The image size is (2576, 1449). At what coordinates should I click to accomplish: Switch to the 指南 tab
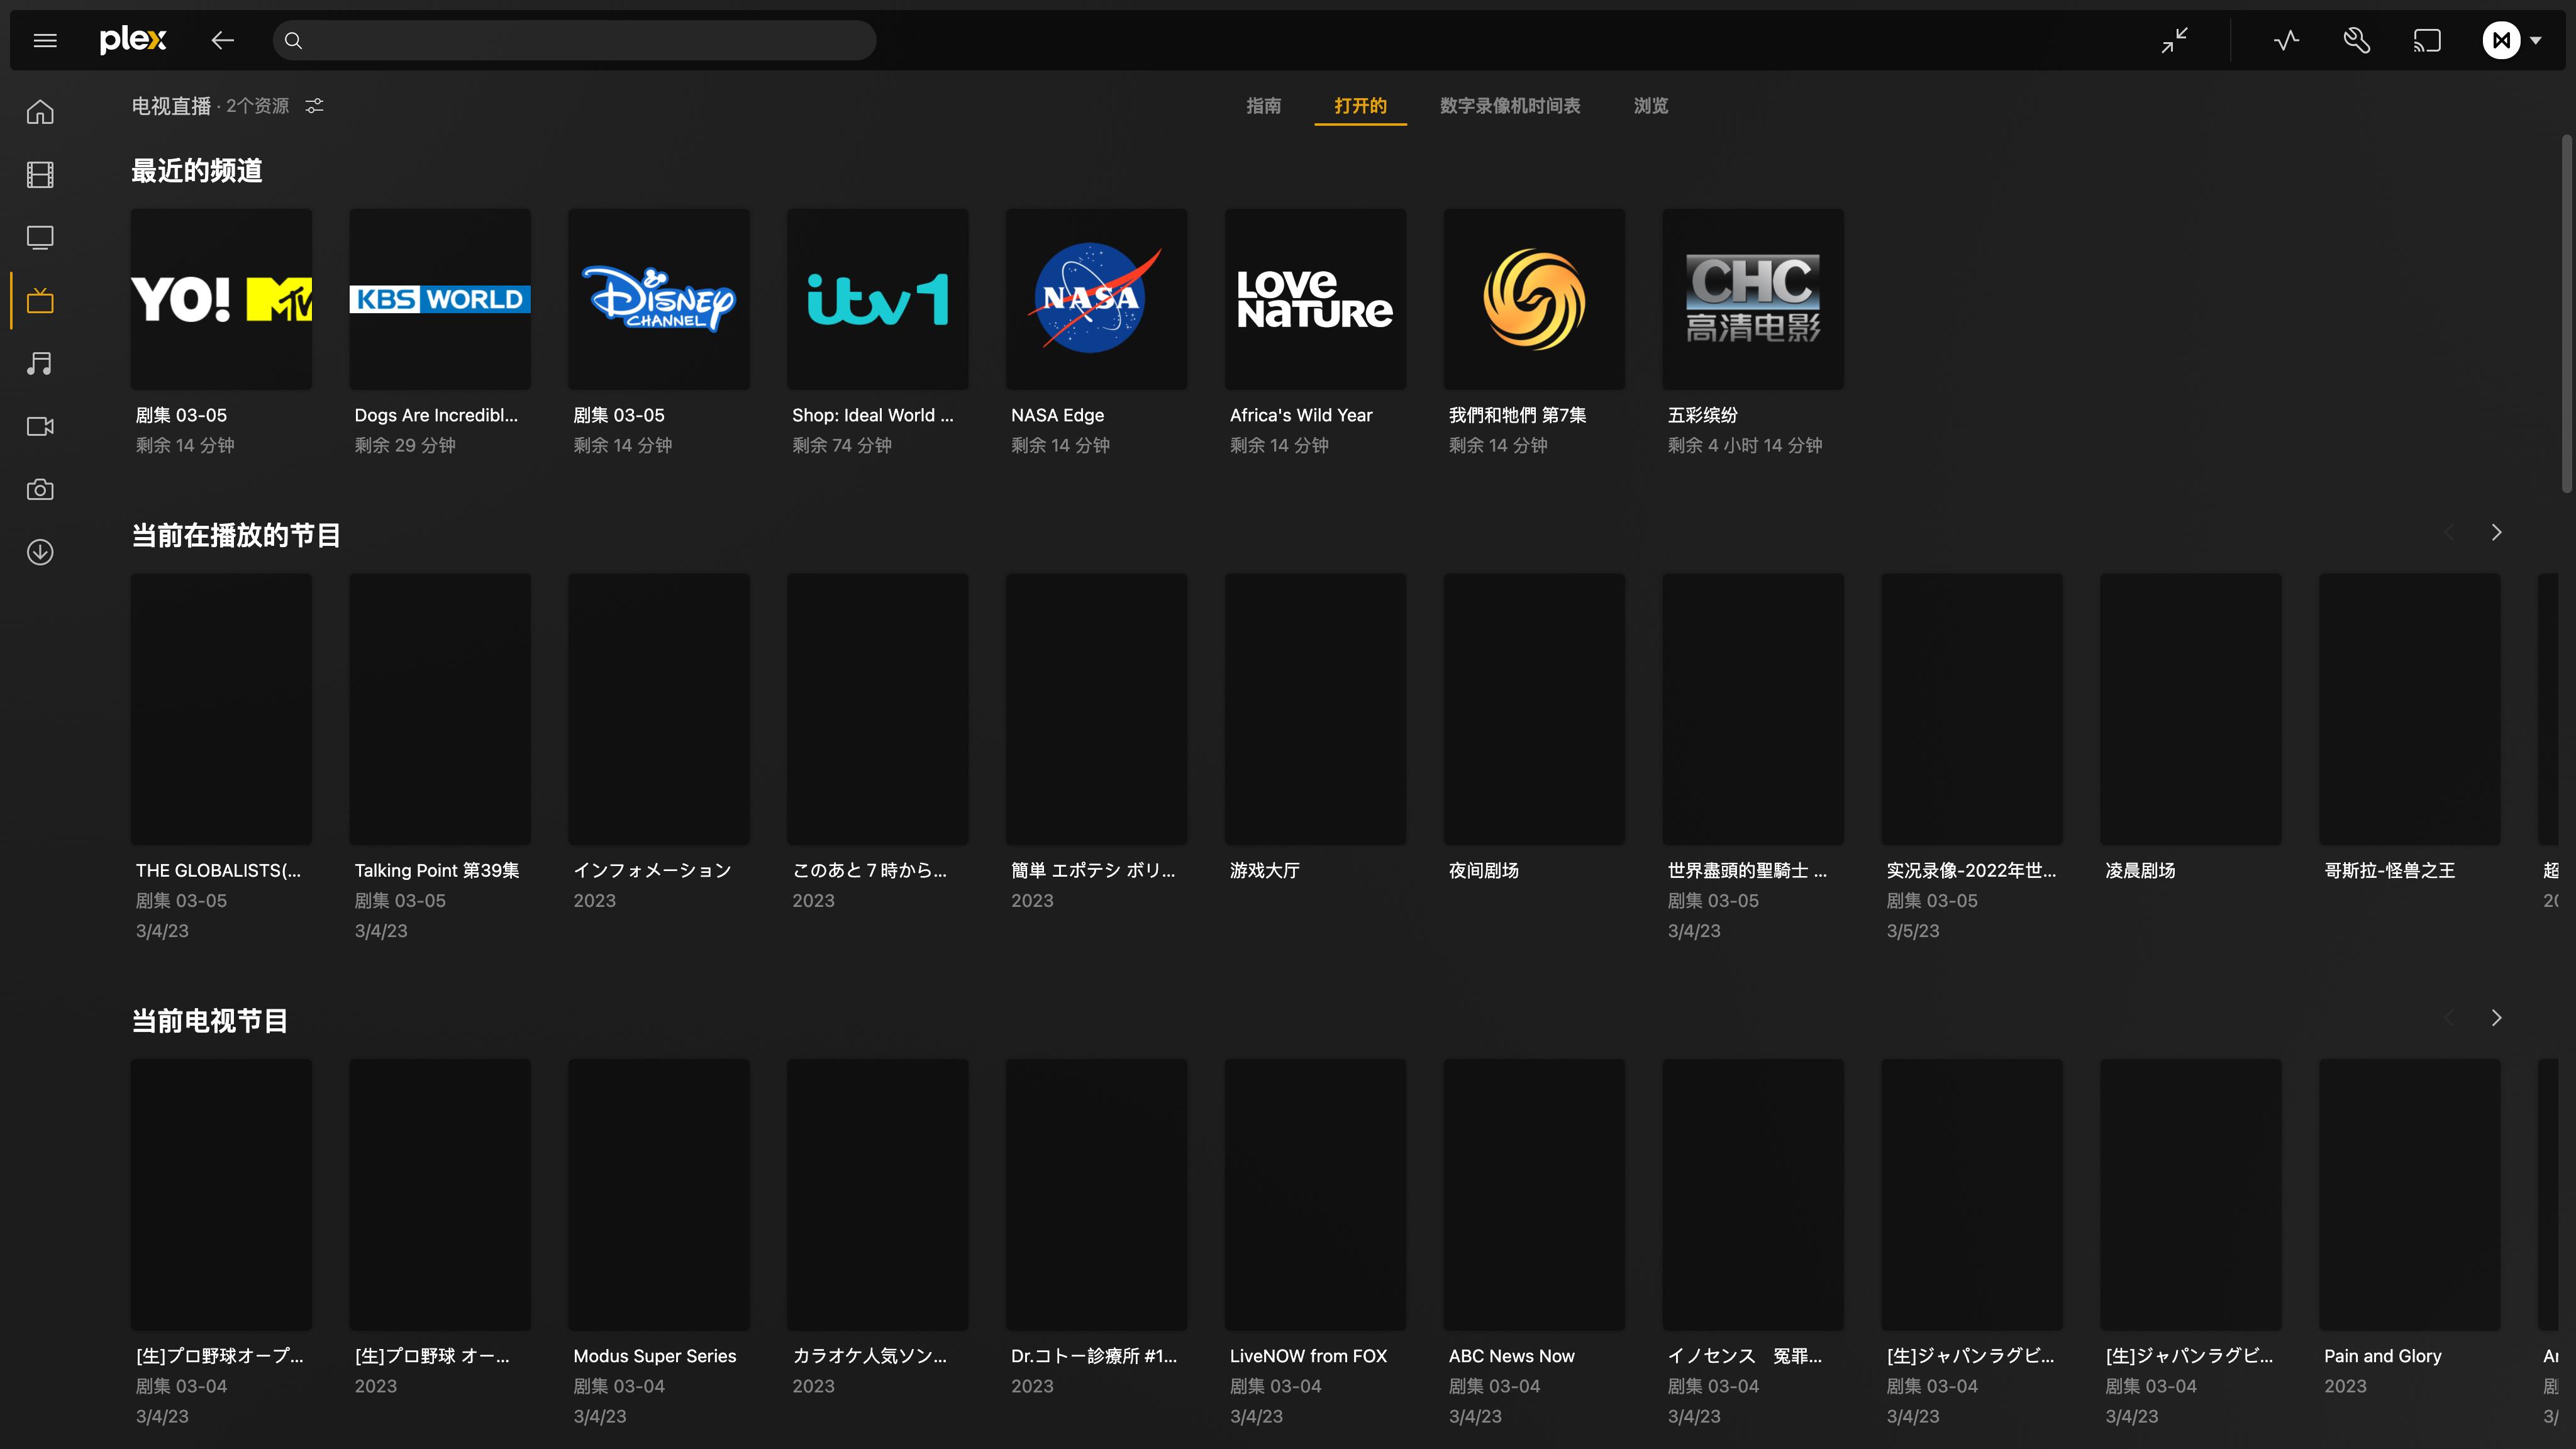(x=1264, y=106)
